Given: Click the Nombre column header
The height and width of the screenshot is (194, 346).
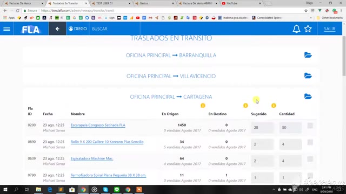Looking at the screenshot, I should pos(78,114).
